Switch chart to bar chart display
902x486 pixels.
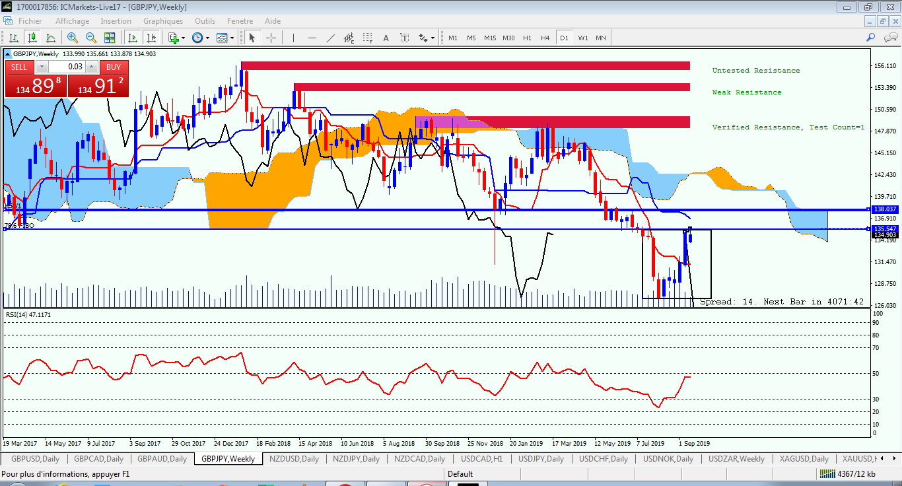coord(13,38)
